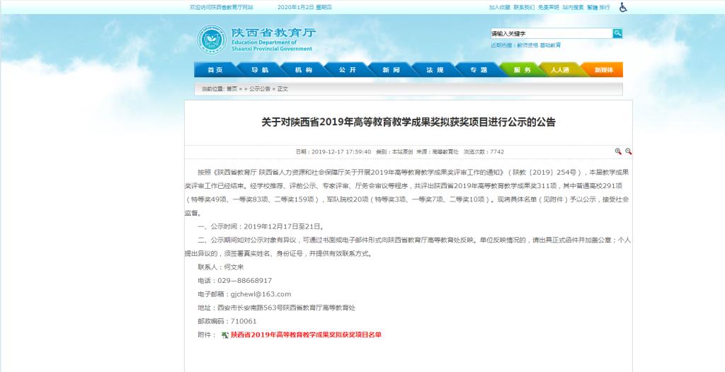
Task: Go to the 新闻 section
Action: [391, 70]
